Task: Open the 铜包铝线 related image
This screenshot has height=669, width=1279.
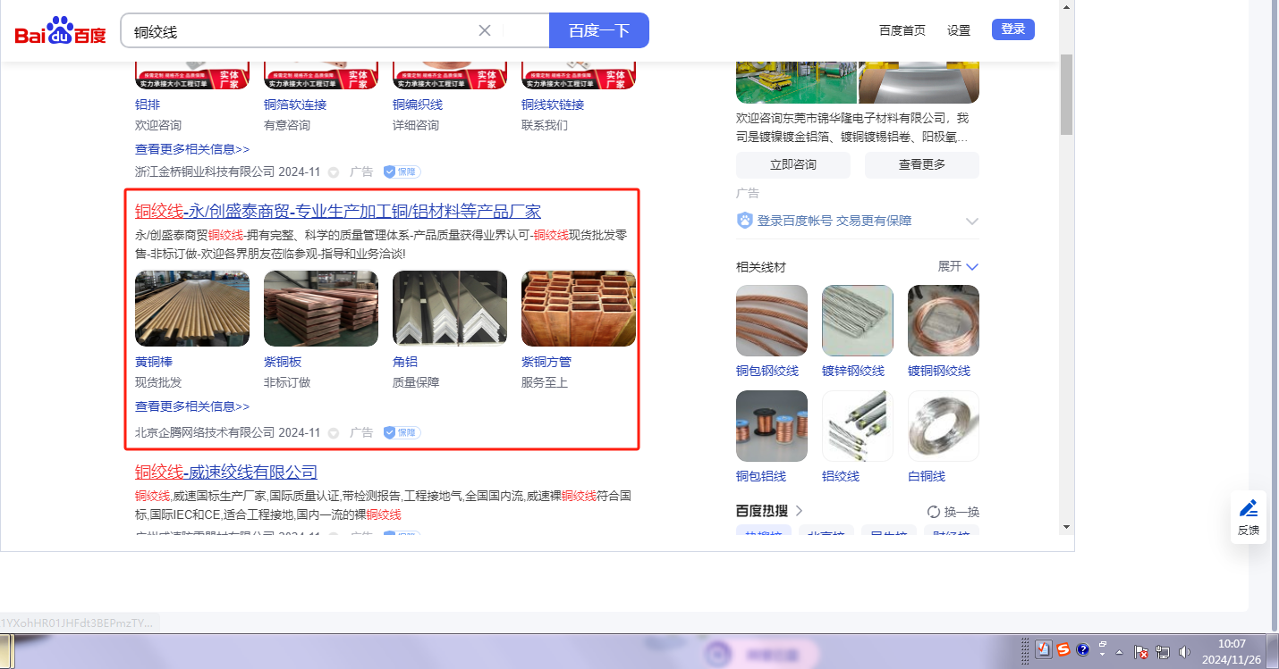Action: pyautogui.click(x=772, y=426)
